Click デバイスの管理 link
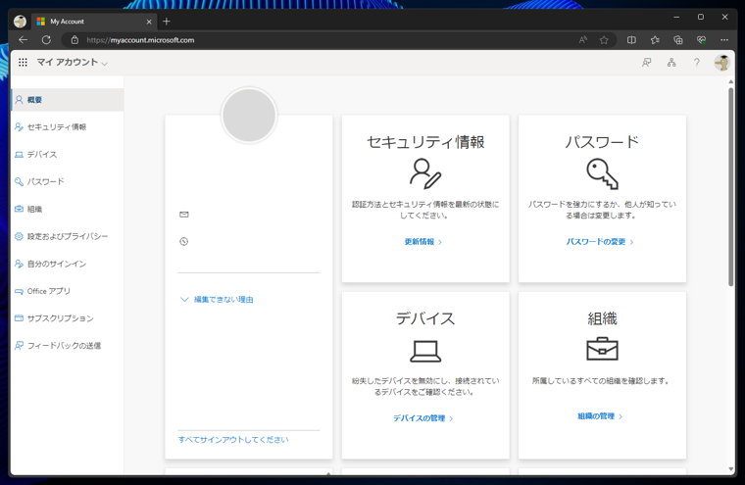 pyautogui.click(x=422, y=418)
